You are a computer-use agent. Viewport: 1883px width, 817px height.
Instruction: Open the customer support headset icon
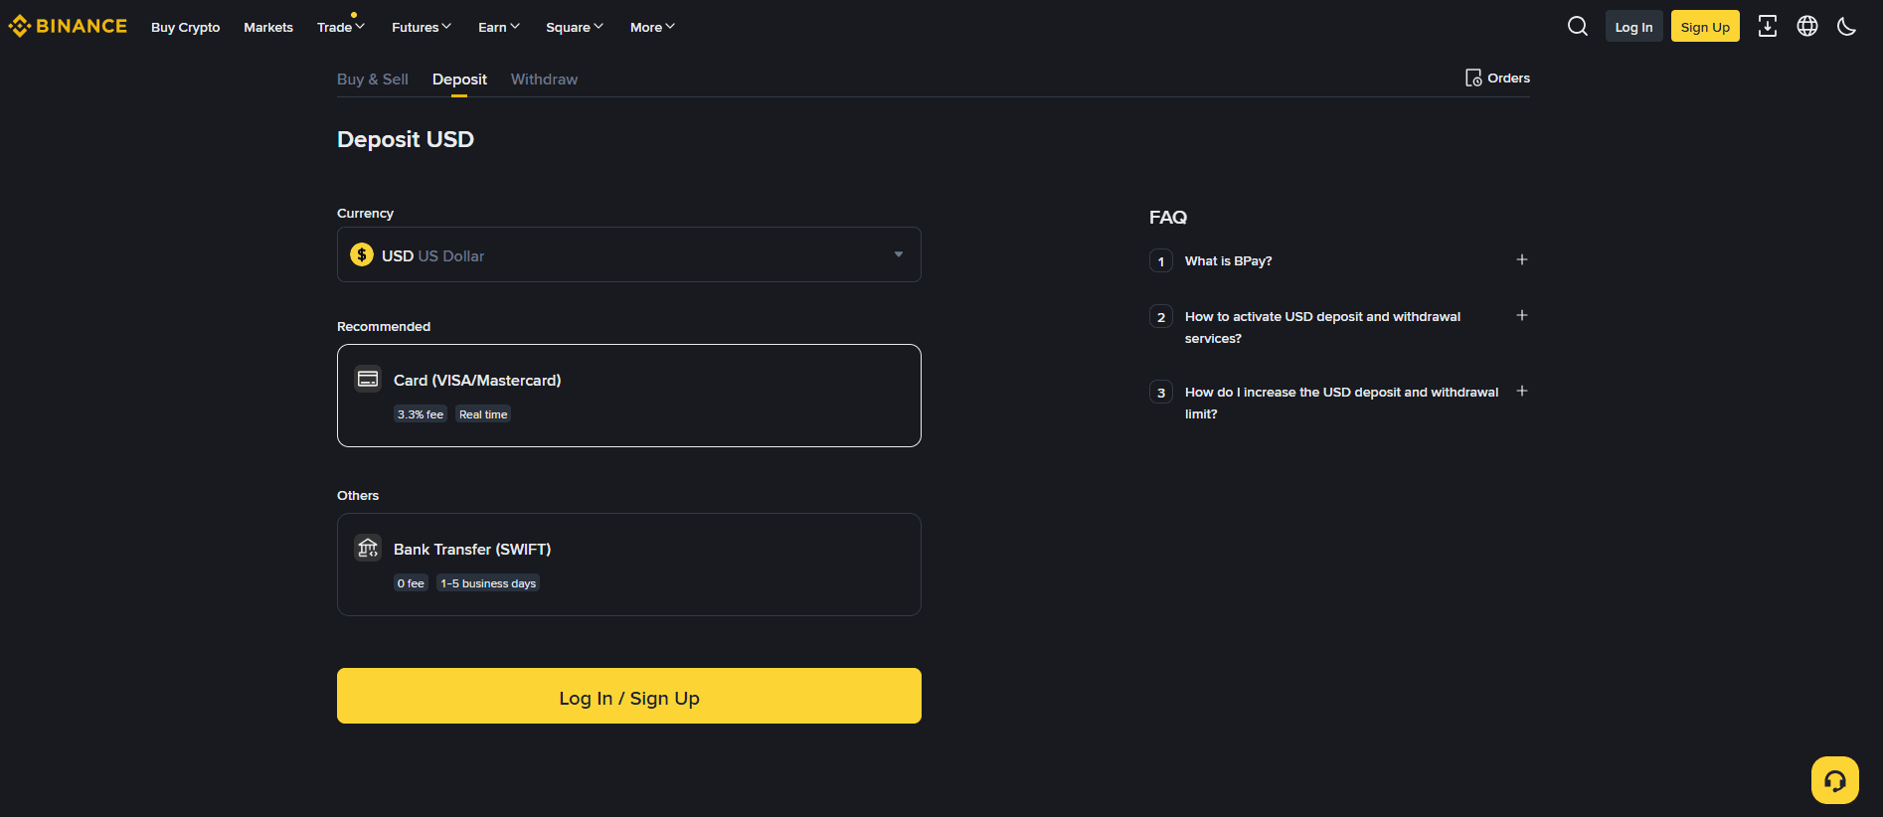point(1835,780)
